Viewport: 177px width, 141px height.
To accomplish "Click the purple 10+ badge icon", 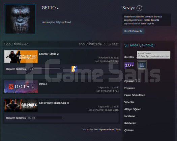I will 129,65.
